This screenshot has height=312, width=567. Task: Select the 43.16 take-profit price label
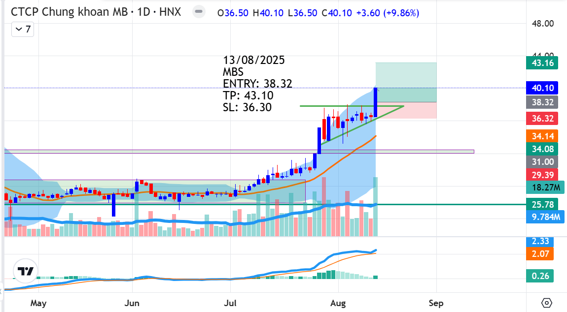(x=542, y=63)
